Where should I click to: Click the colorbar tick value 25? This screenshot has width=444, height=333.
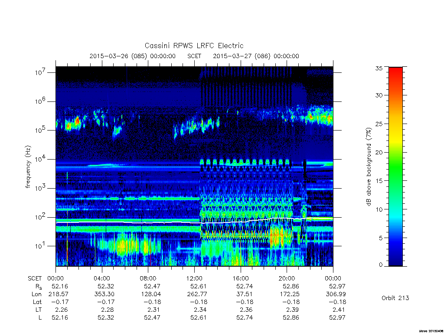(x=379, y=124)
